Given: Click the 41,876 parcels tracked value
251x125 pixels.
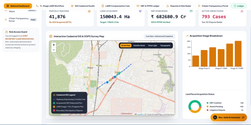Looking at the screenshot, I should coord(57,16).
